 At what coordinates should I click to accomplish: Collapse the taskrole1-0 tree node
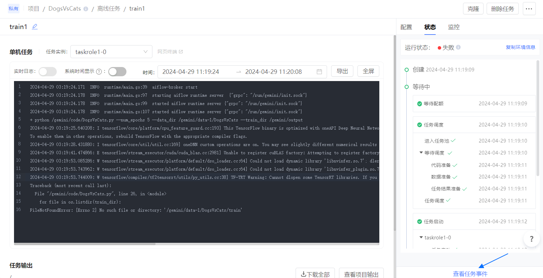pos(421,237)
